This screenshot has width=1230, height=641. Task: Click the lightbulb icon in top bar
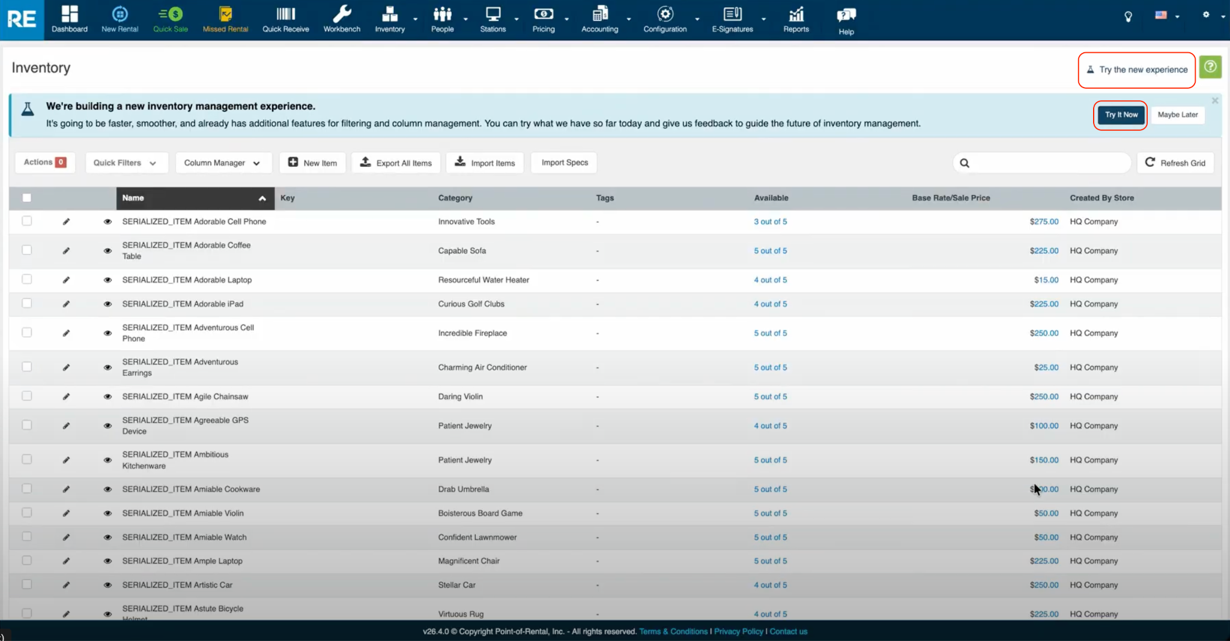tap(1128, 16)
